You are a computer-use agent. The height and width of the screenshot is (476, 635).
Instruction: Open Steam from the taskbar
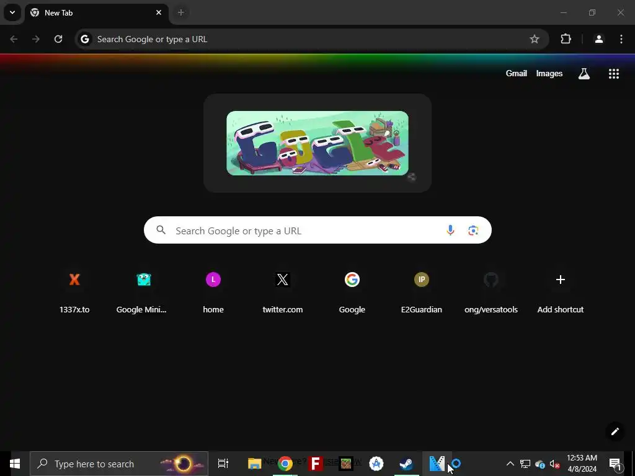point(406,464)
